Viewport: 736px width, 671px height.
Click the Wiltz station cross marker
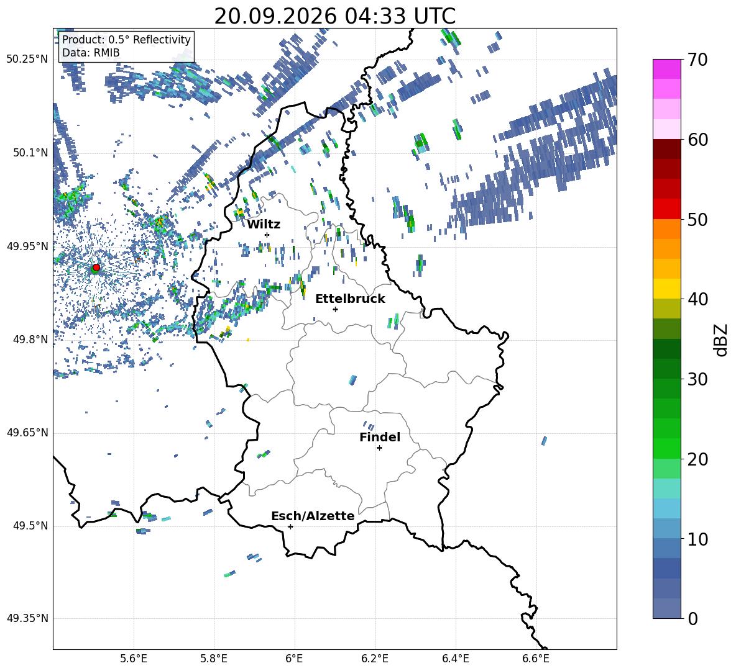pyautogui.click(x=267, y=235)
